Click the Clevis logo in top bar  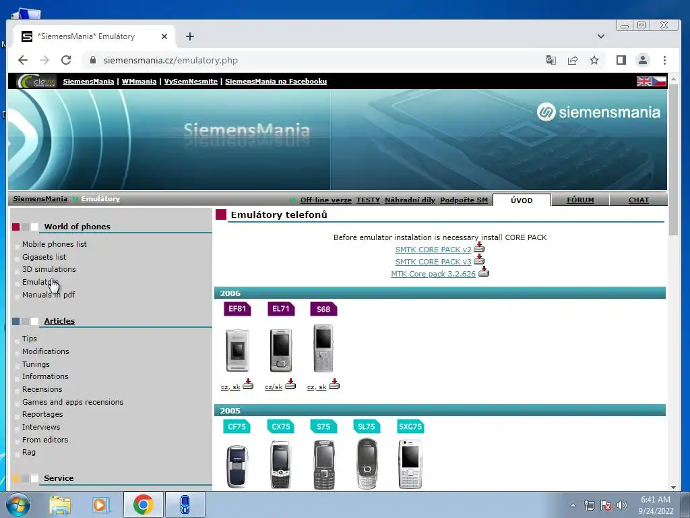point(36,81)
